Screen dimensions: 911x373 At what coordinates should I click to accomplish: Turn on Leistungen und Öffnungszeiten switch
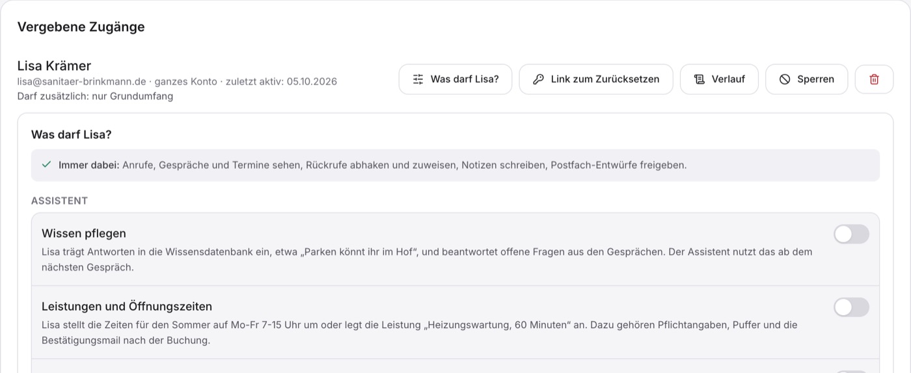851,307
